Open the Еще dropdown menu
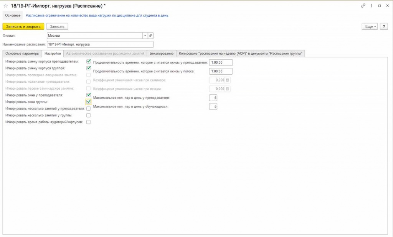 pos(370,26)
